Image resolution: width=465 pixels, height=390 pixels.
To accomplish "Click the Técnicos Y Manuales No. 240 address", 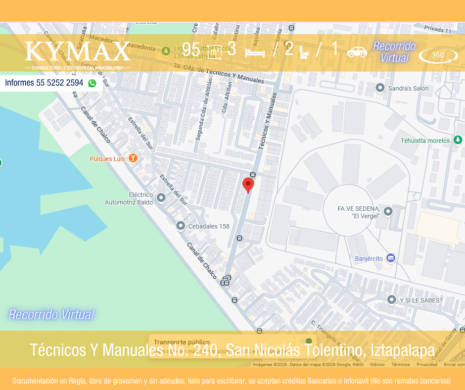I will (232, 350).
